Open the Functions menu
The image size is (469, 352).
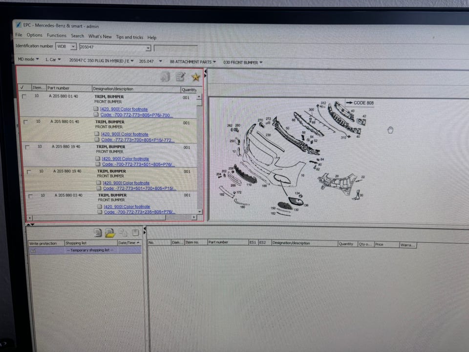tap(57, 35)
